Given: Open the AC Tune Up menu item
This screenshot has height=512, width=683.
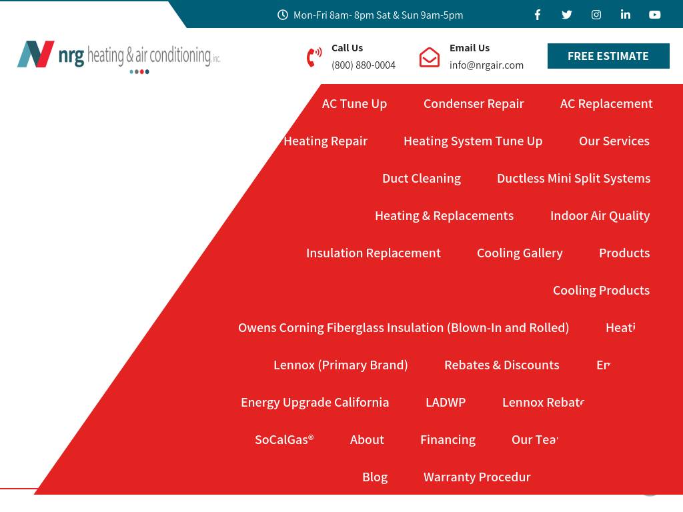Looking at the screenshot, I should click(x=354, y=103).
